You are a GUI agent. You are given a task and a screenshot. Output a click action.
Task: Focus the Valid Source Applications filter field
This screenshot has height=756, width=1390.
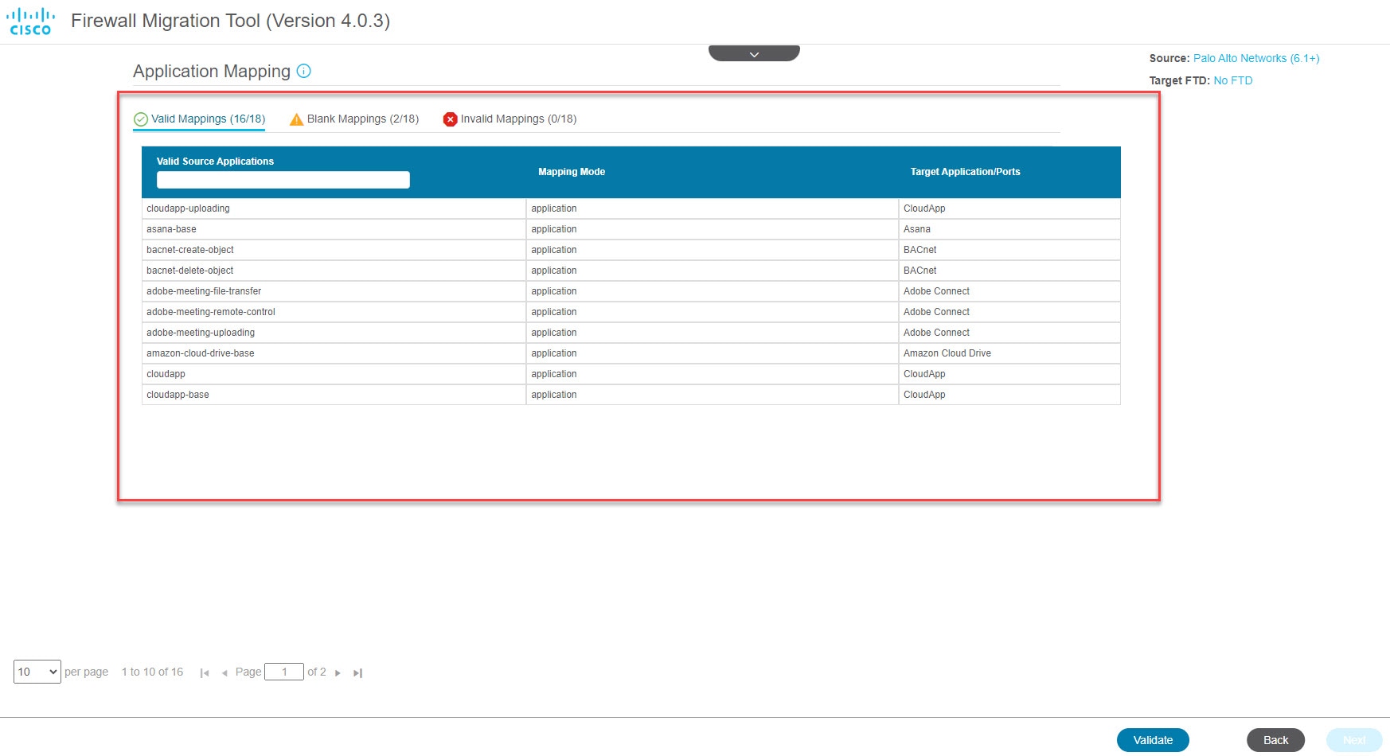[x=283, y=180]
